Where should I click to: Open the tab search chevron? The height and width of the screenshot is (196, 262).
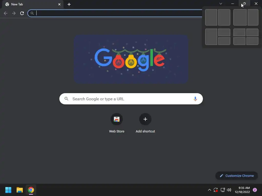221,4
